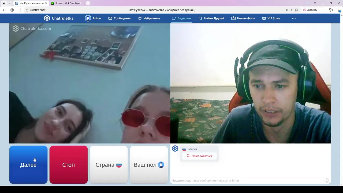Open Найти Друзей search page

211,18
